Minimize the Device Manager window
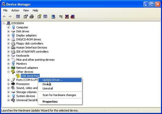Viewport: 162px width, 114px height. 146,4
